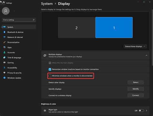Click the Privacy shield icon

pos(5,73)
